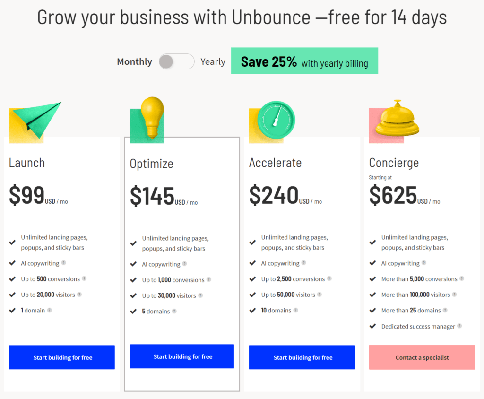Click the Save 25% yearly billing banner
This screenshot has height=399, width=484.
point(304,61)
